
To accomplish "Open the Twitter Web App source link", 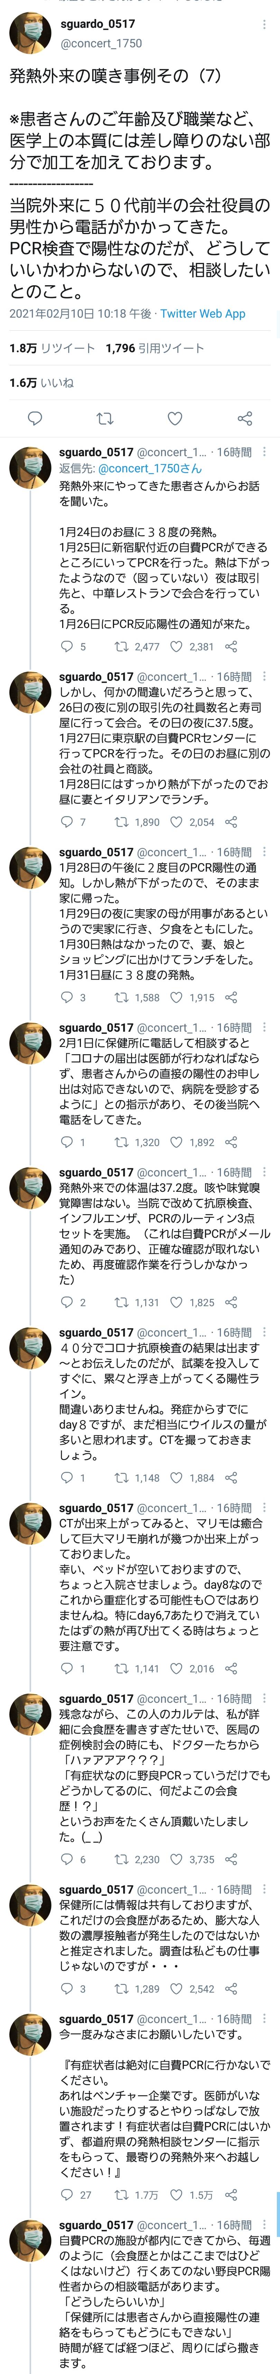I will tap(203, 313).
